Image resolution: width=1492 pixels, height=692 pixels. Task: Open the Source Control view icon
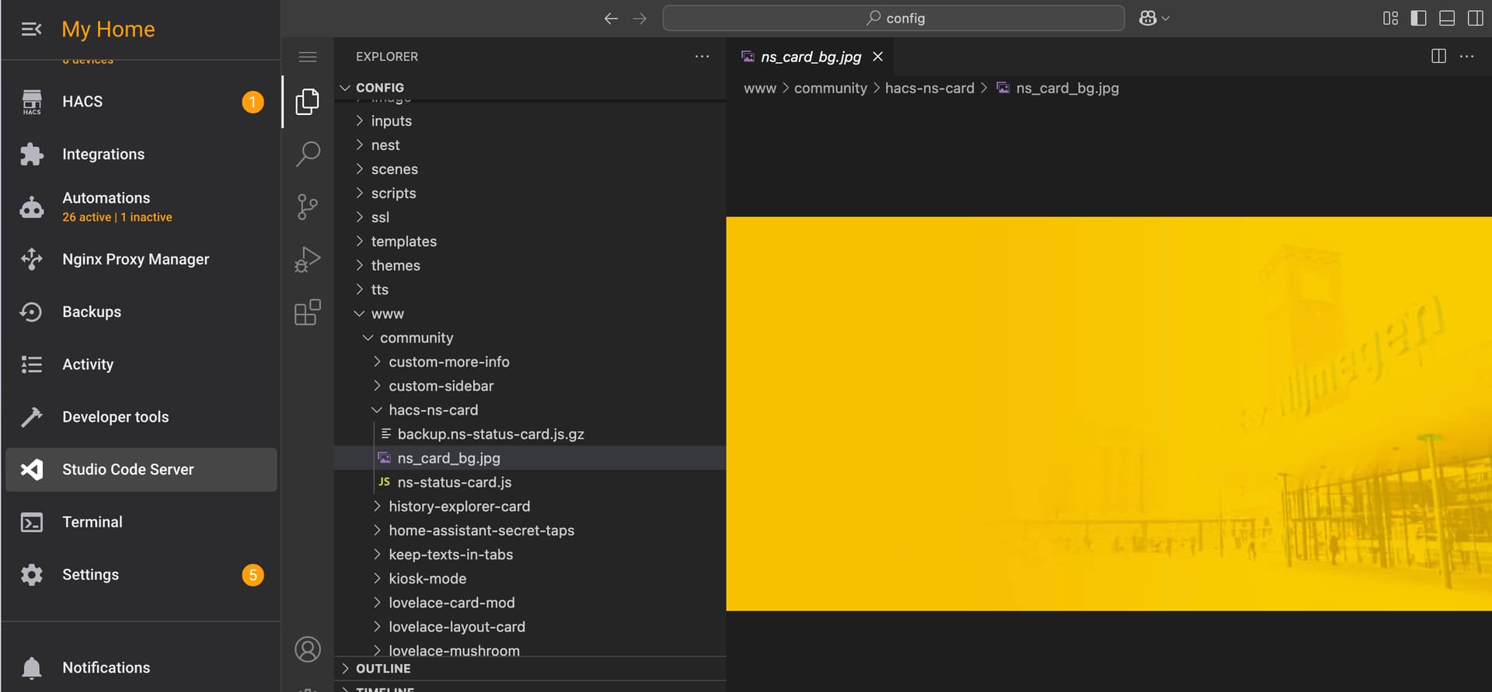point(307,207)
